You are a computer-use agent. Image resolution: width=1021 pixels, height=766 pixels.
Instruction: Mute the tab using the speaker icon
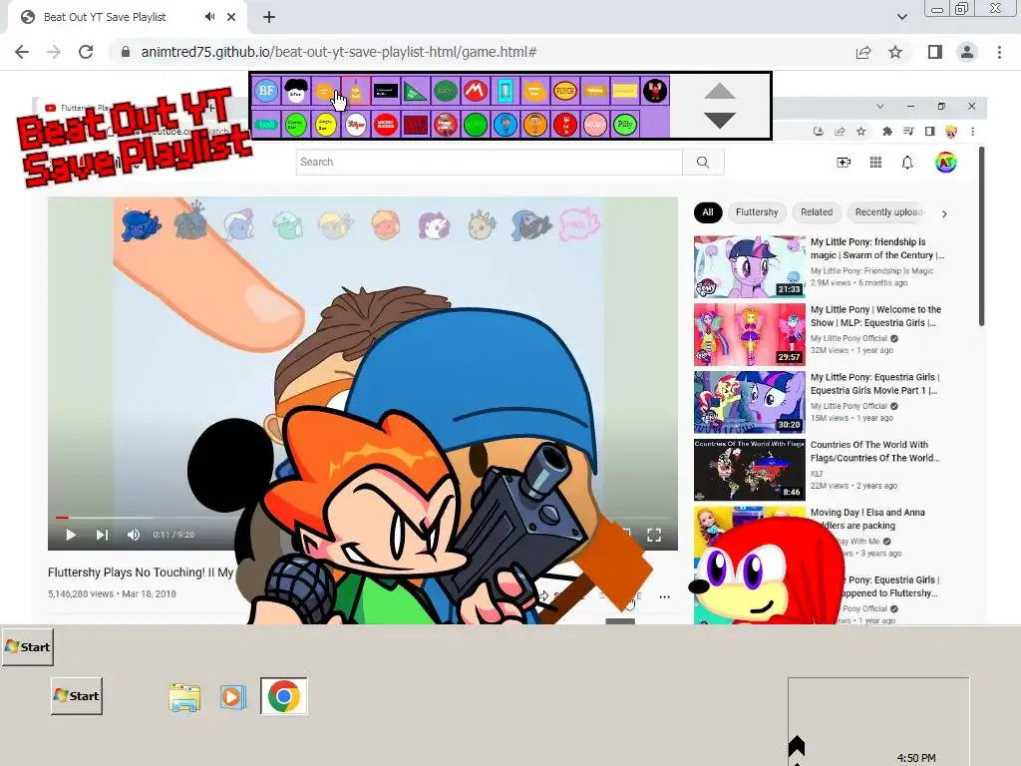click(x=209, y=17)
